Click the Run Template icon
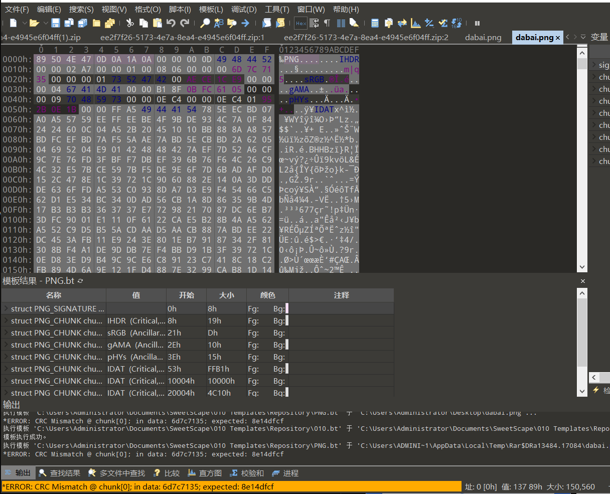The image size is (610, 494). point(280,23)
